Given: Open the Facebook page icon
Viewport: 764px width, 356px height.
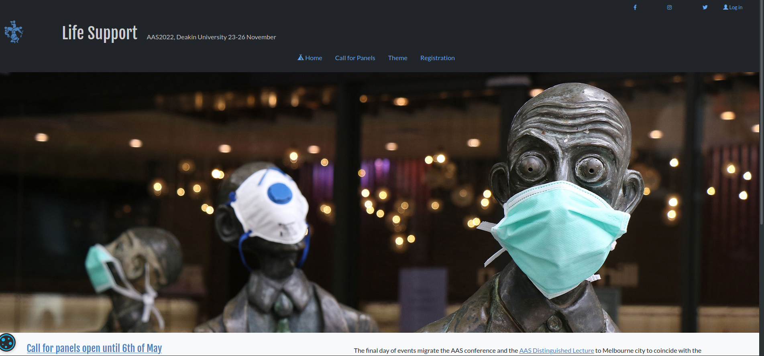Looking at the screenshot, I should pyautogui.click(x=635, y=8).
